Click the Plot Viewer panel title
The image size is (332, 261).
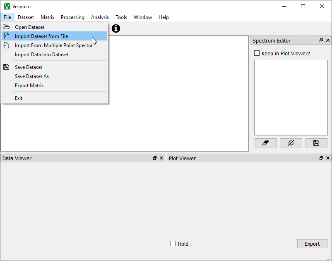point(182,158)
